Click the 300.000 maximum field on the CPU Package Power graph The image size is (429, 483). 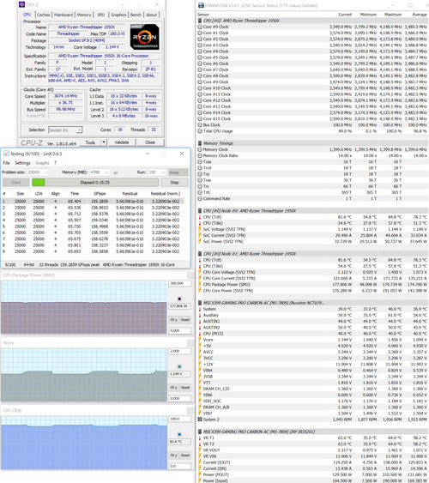pyautogui.click(x=179, y=283)
